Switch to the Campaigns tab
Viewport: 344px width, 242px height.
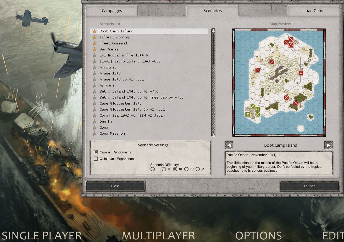point(112,10)
